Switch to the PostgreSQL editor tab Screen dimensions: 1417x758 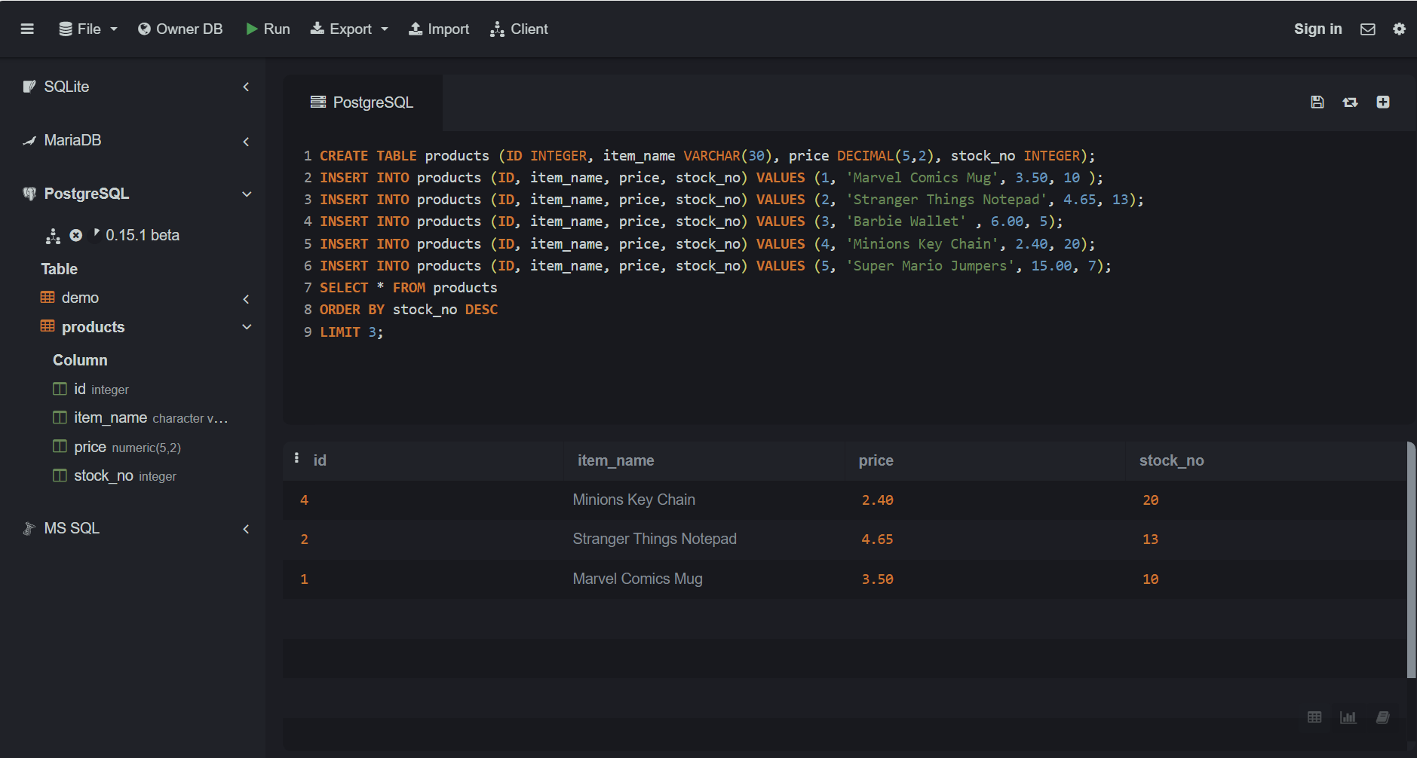click(x=362, y=102)
